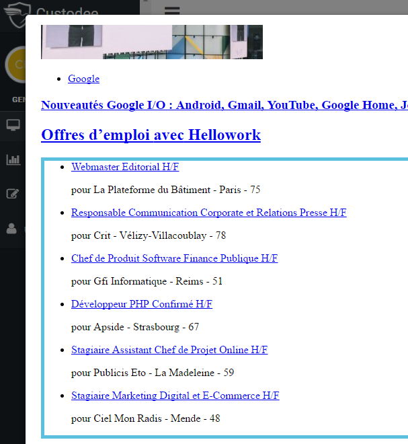
Task: Click text 'pour Apside - Strasbourg - 67'
Action: pyautogui.click(x=135, y=327)
